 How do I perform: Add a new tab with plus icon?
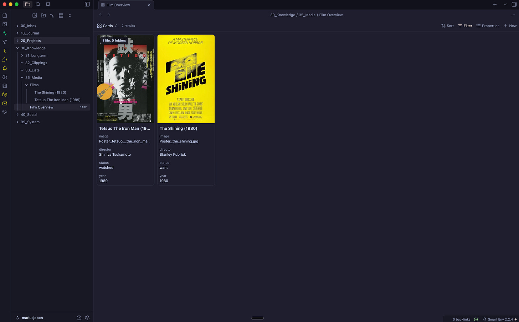tap(495, 4)
